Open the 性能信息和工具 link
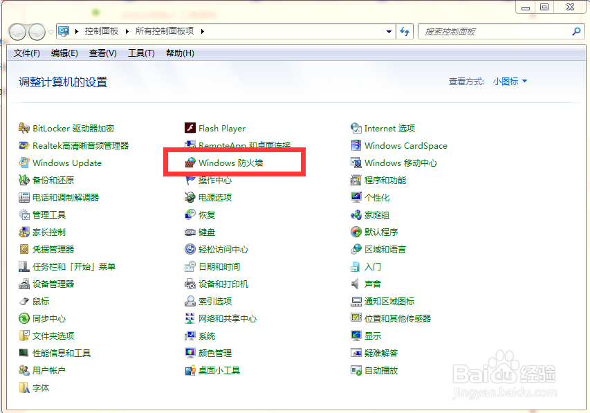This screenshot has width=590, height=413. click(62, 354)
